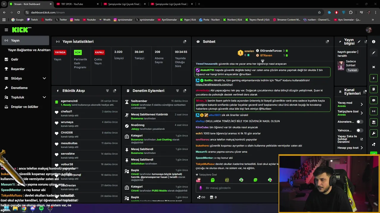Click the chefaz11 follow event
Viewport: 380px width, 213px height.
click(x=86, y=113)
